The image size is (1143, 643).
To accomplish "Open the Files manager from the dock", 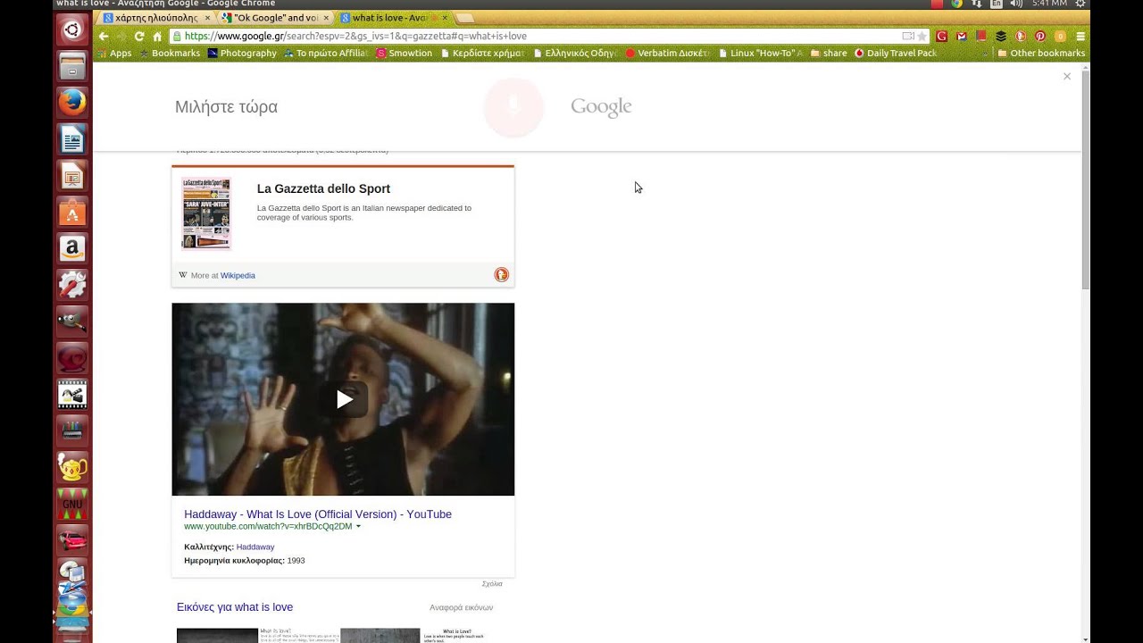I will [72, 66].
